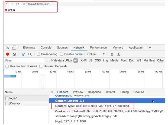The width and height of the screenshot is (168, 125).
Task: Click the 登录失败 page text
Action: 10,10
